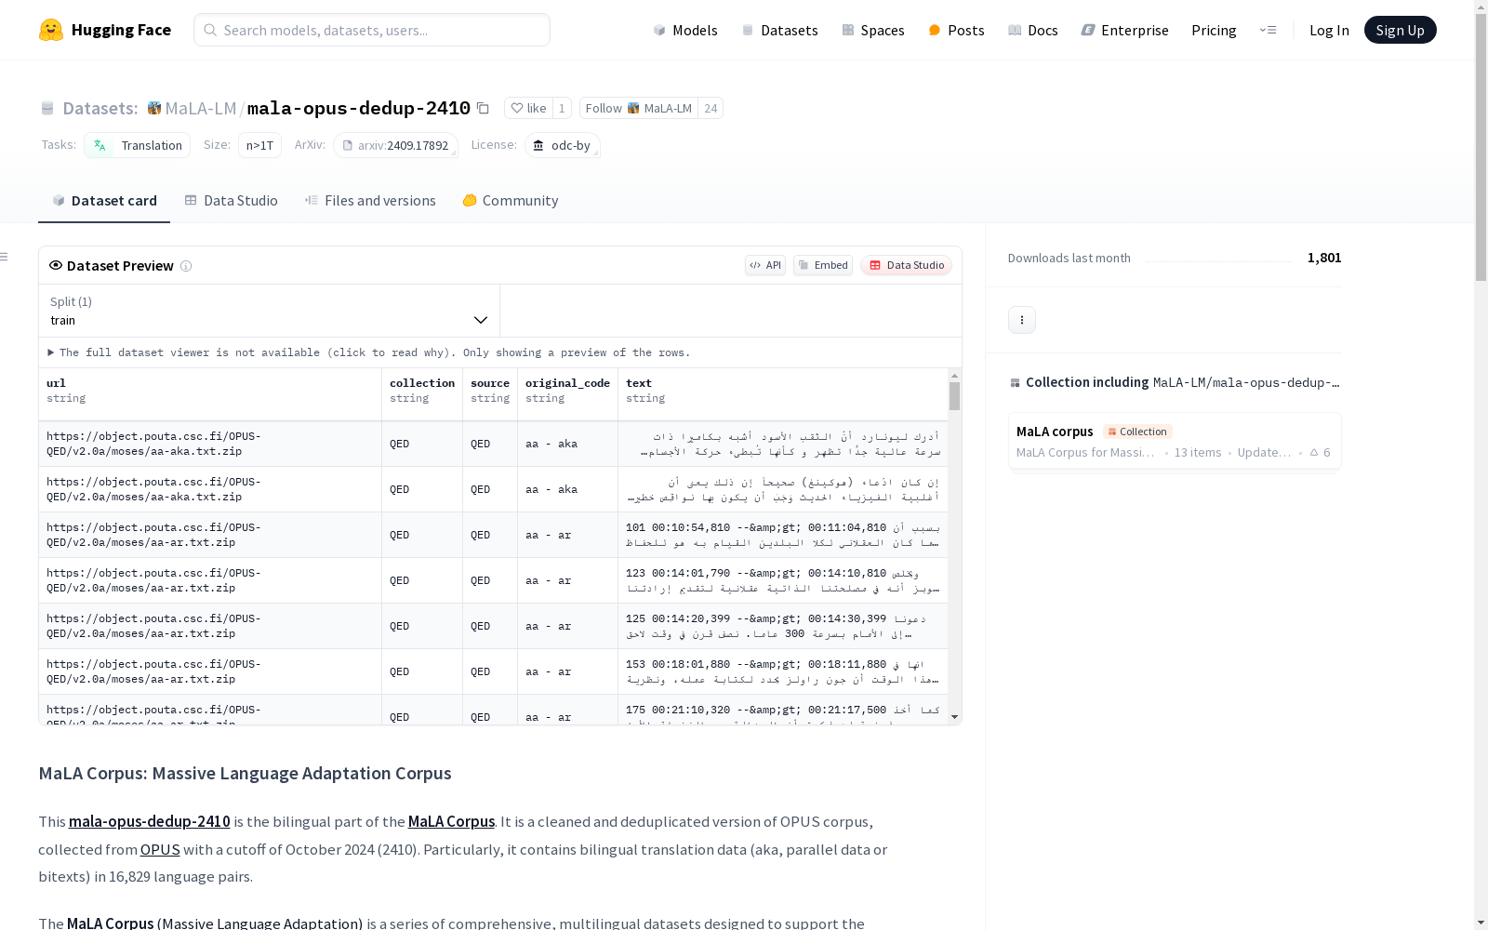The width and height of the screenshot is (1488, 930).
Task: Open the like count showing 1
Action: (x=562, y=108)
